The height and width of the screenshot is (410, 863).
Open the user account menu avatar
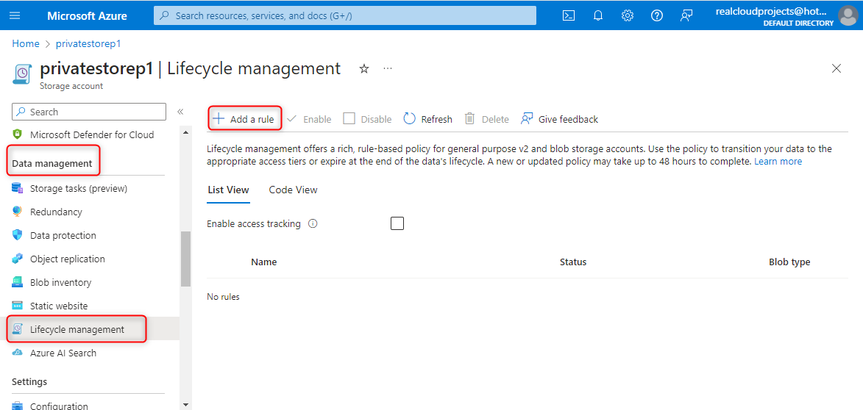[x=848, y=15]
